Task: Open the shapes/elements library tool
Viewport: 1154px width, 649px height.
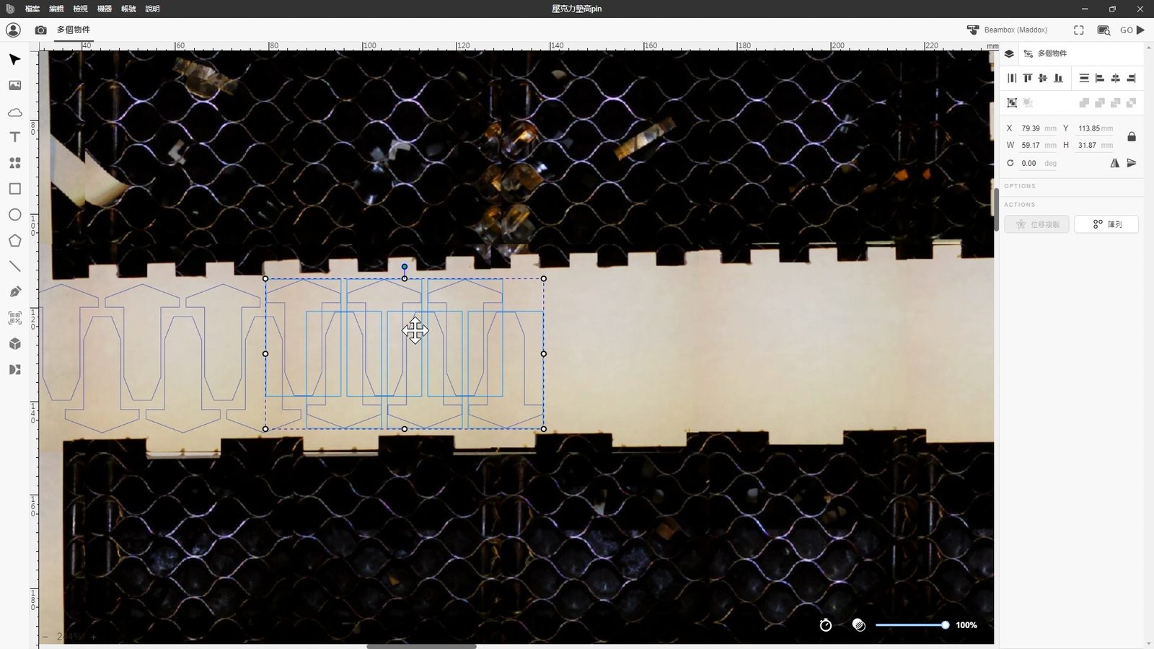Action: point(14,163)
